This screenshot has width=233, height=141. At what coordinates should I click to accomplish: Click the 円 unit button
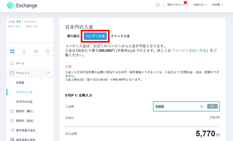(212, 106)
